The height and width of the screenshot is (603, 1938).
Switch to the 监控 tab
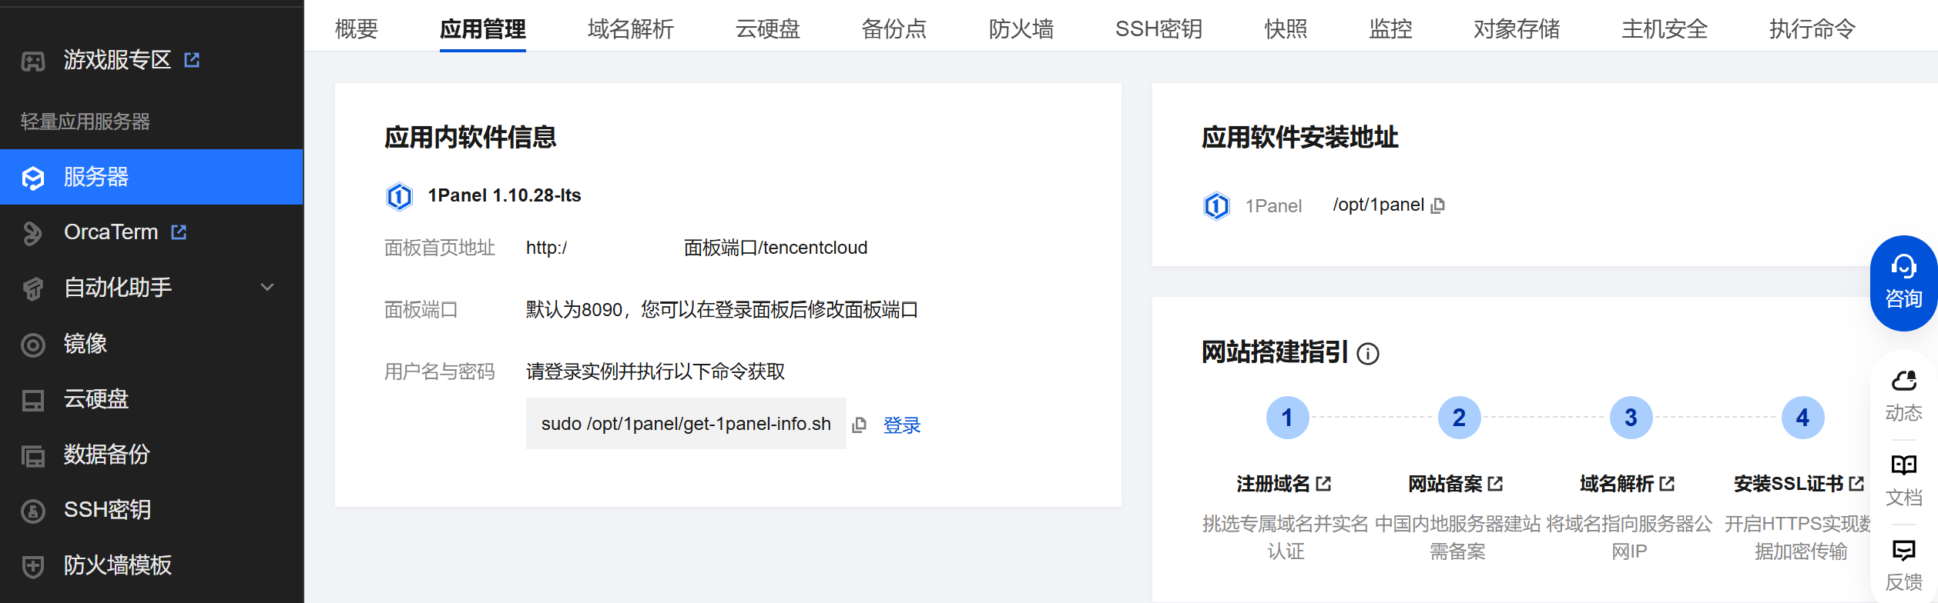click(x=1391, y=29)
